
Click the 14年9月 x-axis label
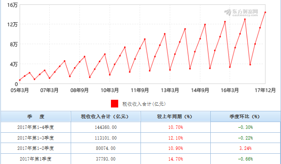[200, 90]
